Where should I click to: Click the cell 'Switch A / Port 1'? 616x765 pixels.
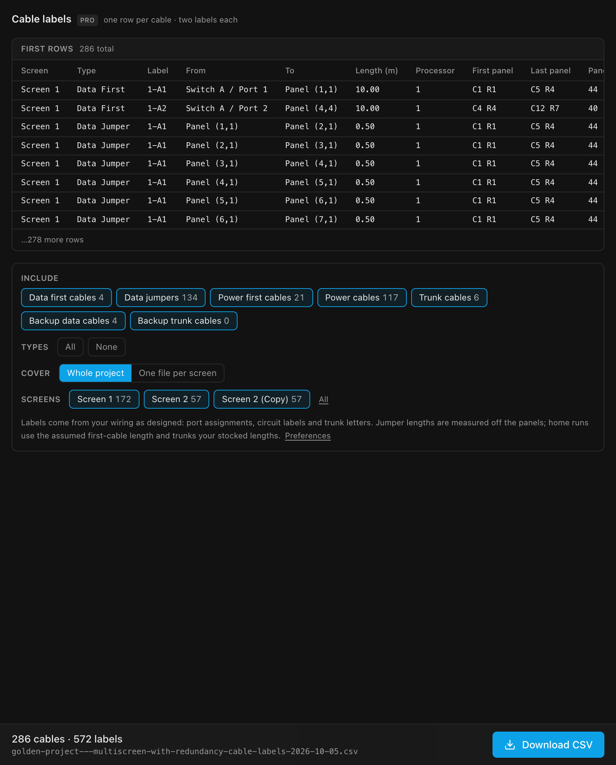tap(227, 90)
